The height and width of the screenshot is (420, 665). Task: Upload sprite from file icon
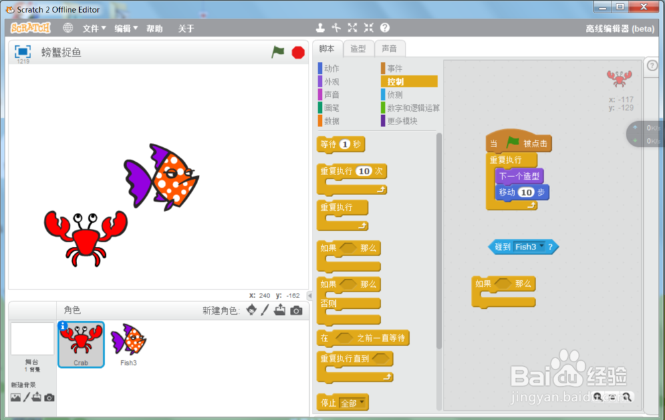click(x=279, y=310)
